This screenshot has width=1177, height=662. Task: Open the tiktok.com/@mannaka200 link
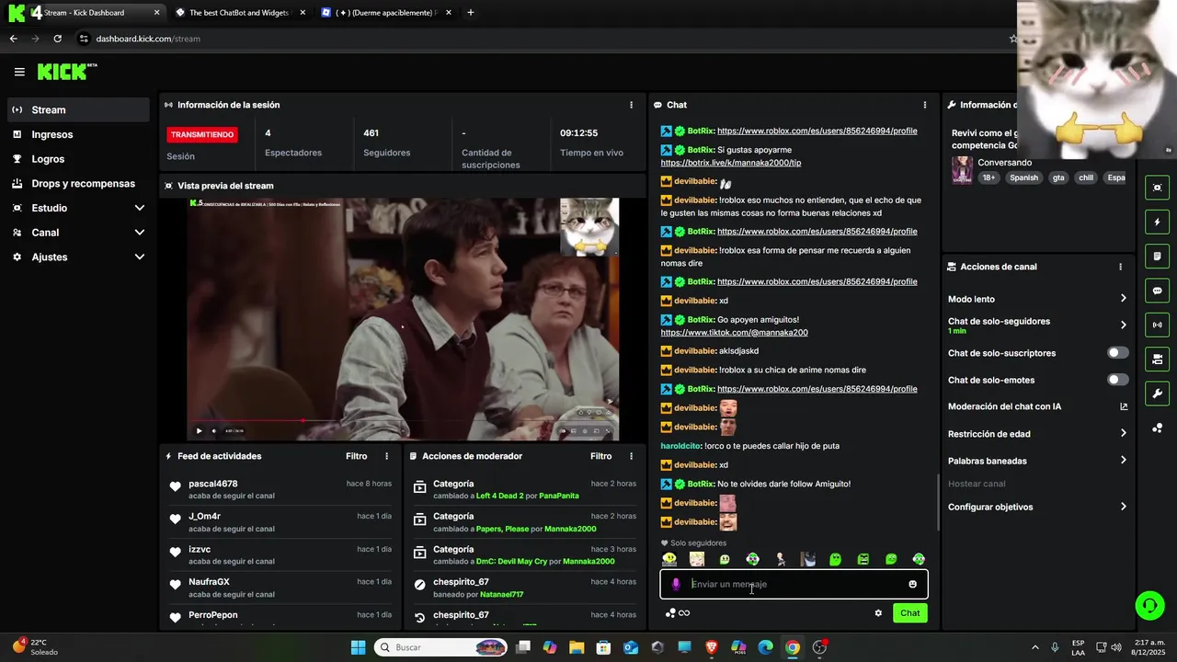(734, 333)
